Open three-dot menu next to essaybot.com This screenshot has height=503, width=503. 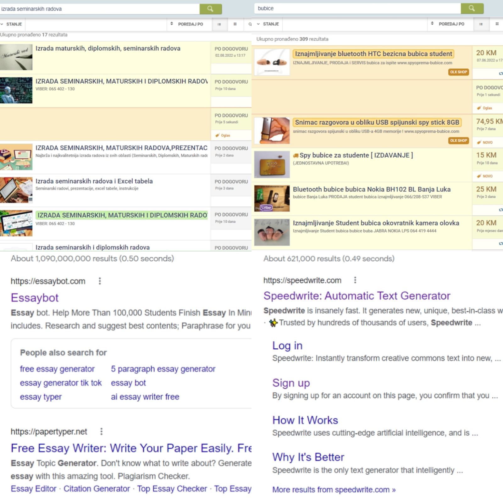coord(100,281)
